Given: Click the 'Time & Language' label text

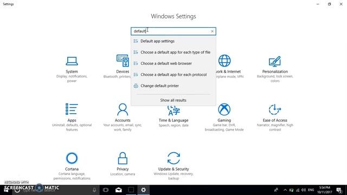Looking at the screenshot, I should coord(173,120).
